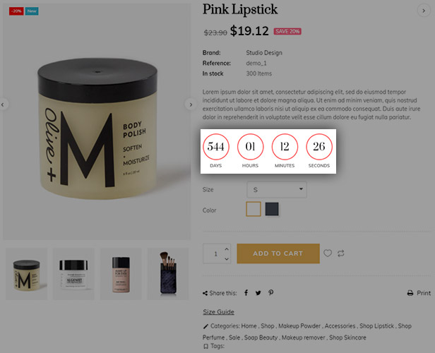The image size is (435, 353).
Task: Decrease quantity with down arrow
Action: point(227,258)
